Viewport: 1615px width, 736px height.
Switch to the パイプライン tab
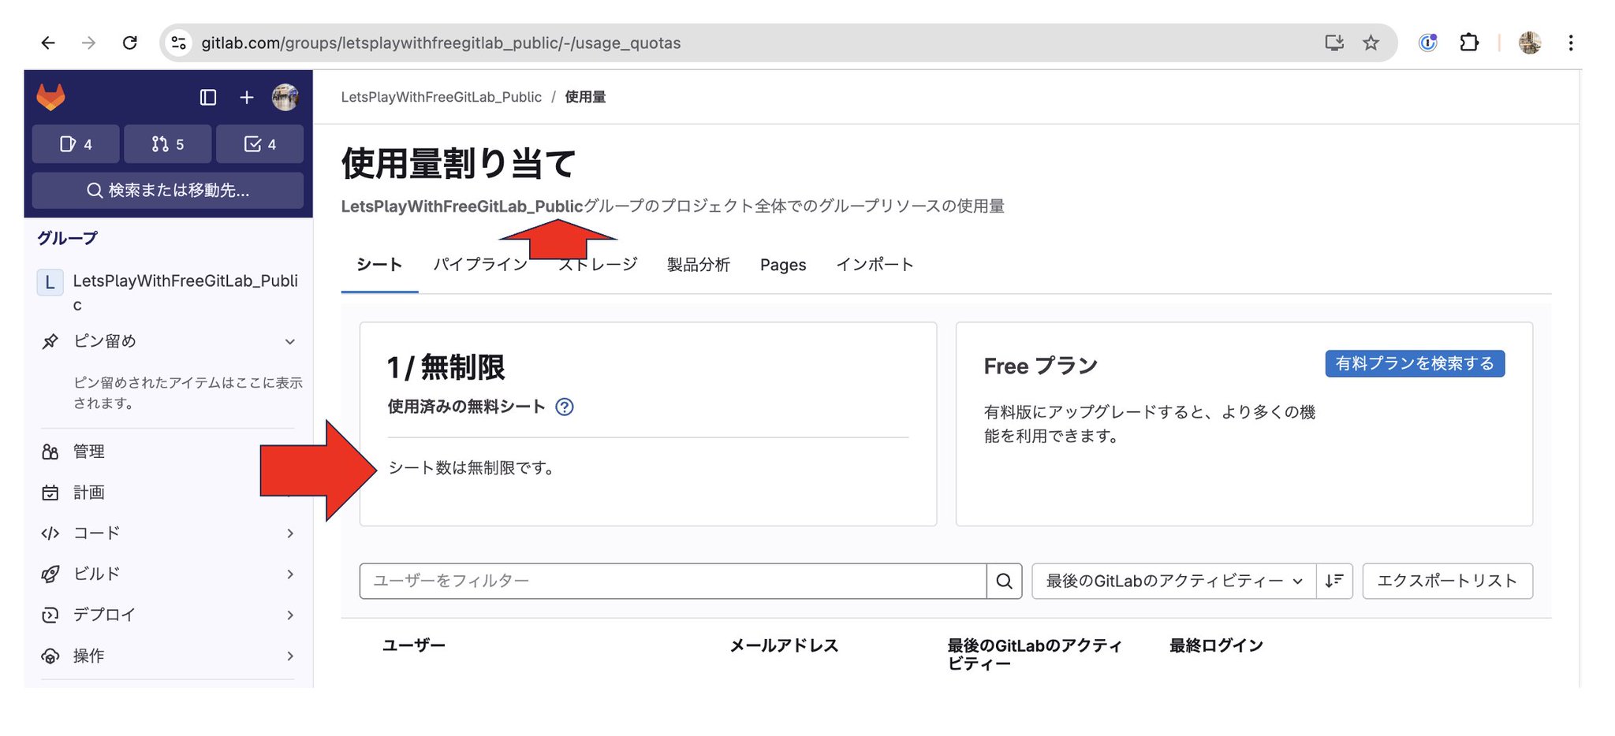(480, 265)
